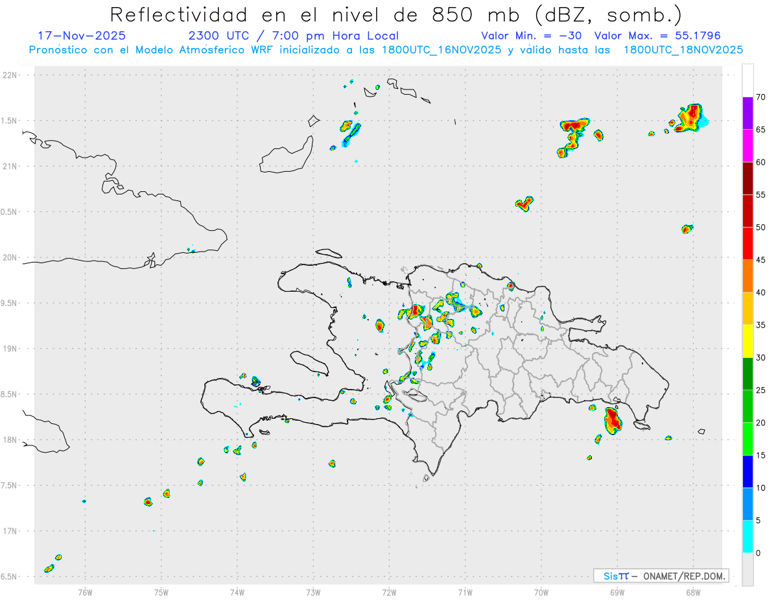Click the WRF forecast description line
This screenshot has width=778, height=601.
pos(386,50)
